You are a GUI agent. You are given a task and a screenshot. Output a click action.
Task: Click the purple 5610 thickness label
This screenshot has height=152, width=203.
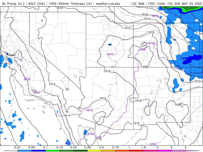pos(155,16)
